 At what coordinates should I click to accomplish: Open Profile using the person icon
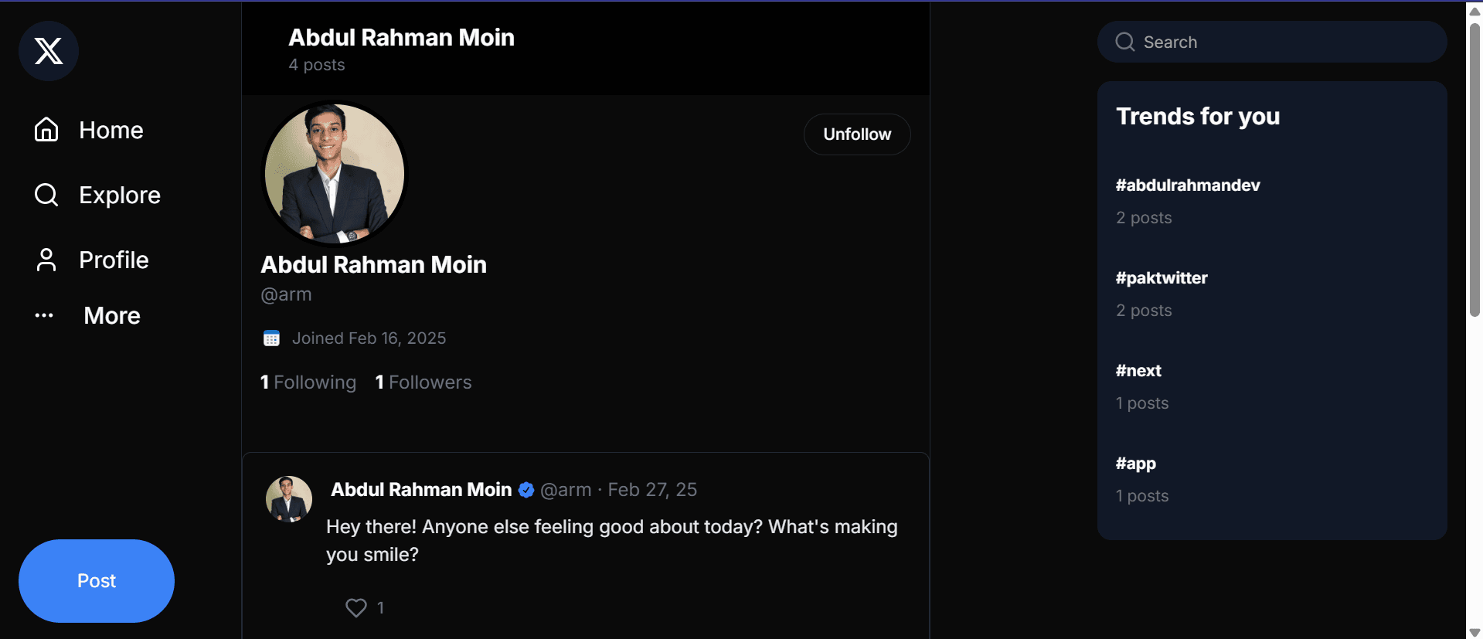coord(46,260)
